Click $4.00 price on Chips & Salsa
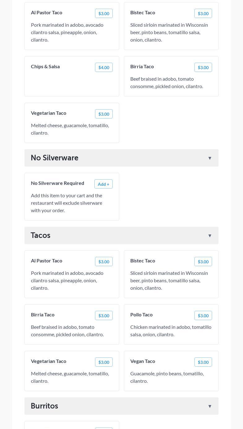 pos(104,67)
